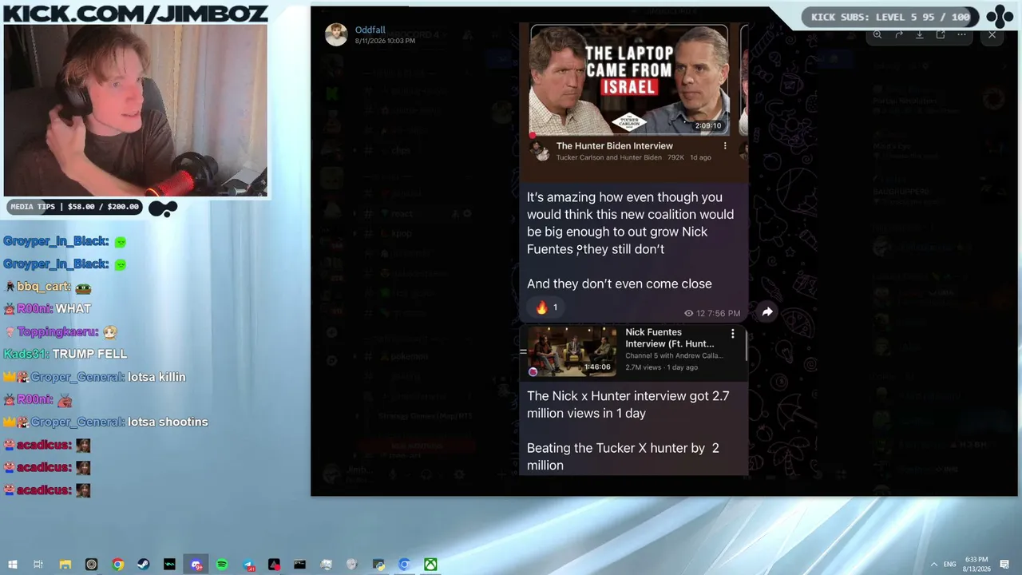
Task: Click the streamer webcam feed
Action: click(136, 110)
